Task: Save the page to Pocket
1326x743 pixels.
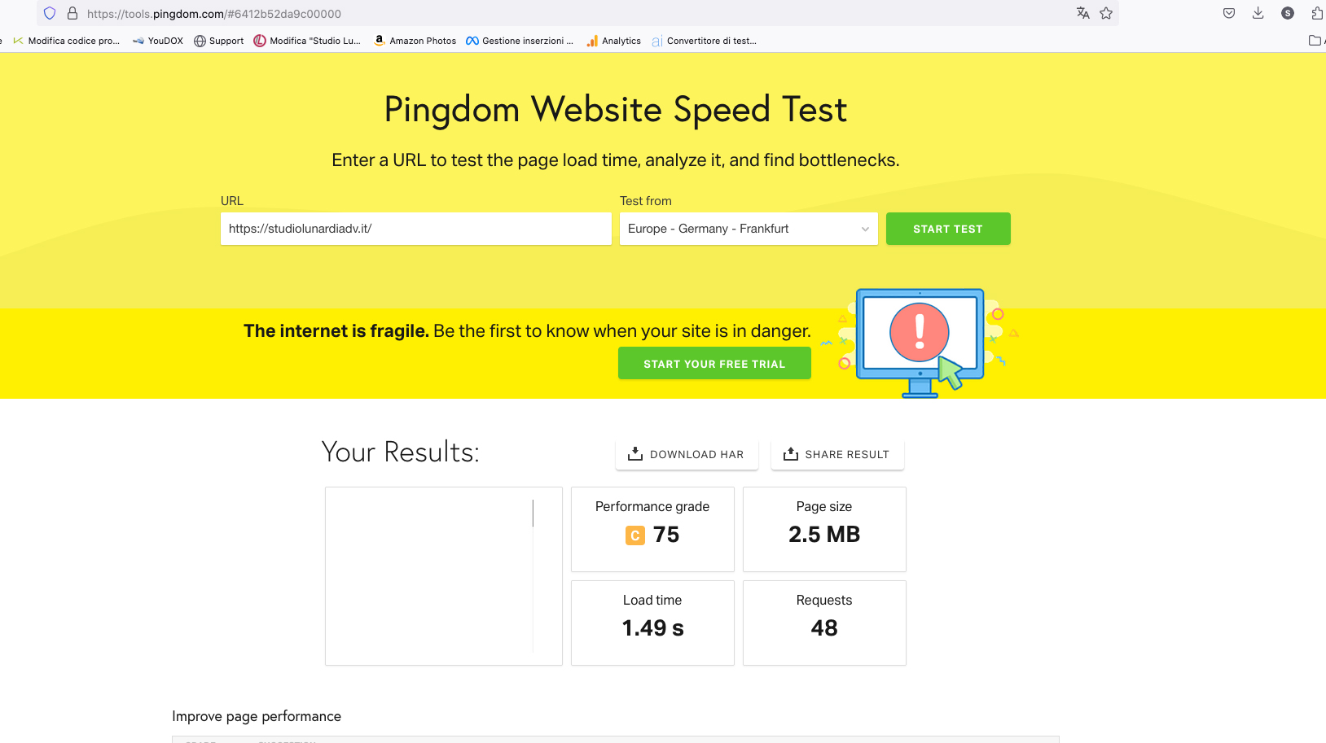Action: point(1229,13)
